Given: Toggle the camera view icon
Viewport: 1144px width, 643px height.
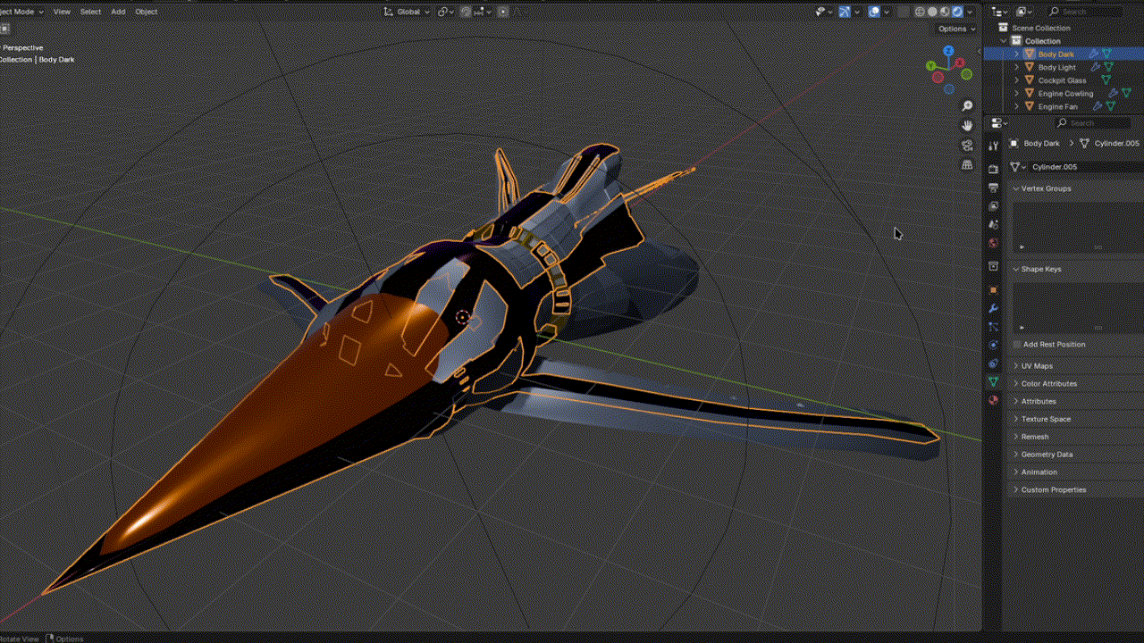Looking at the screenshot, I should 967,146.
